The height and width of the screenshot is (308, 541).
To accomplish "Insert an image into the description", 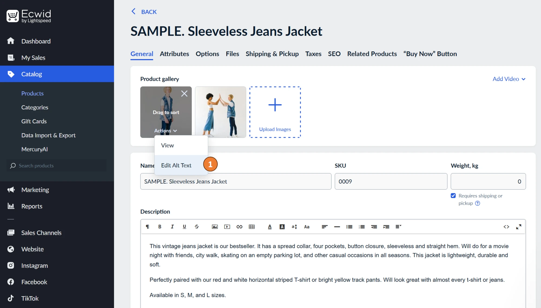I will click(x=215, y=227).
